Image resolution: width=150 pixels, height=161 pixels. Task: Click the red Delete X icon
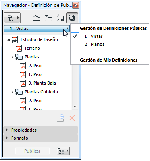coord(72,118)
